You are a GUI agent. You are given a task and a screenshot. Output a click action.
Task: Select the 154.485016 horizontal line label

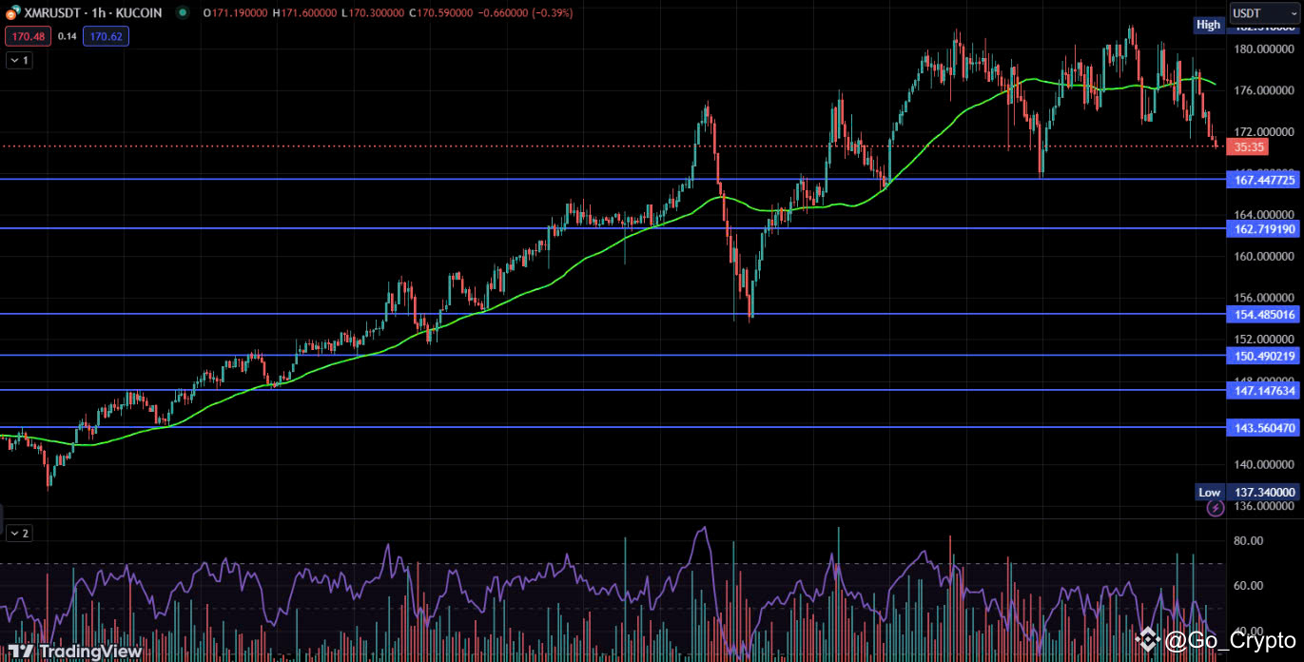(x=1264, y=315)
